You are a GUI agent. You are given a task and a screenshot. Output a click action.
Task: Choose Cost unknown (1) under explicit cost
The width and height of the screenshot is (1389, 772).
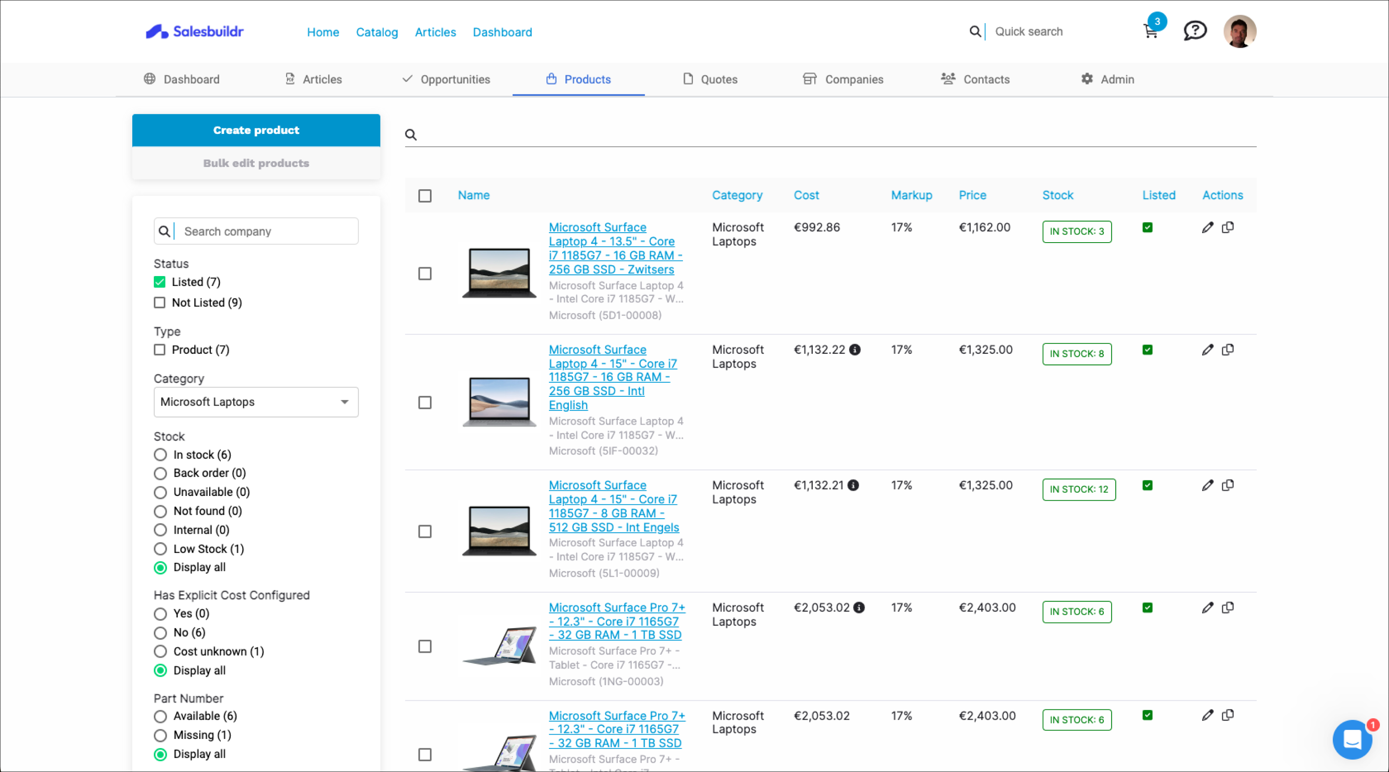pos(160,651)
